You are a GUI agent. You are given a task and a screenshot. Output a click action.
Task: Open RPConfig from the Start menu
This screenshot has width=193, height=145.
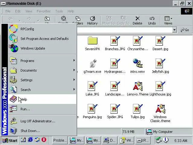point(42,29)
